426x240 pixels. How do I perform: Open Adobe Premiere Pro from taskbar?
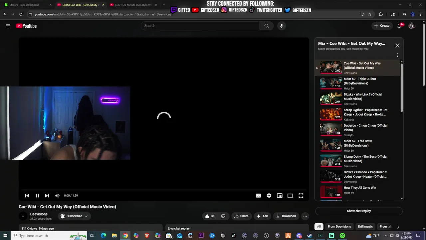(x=201, y=236)
